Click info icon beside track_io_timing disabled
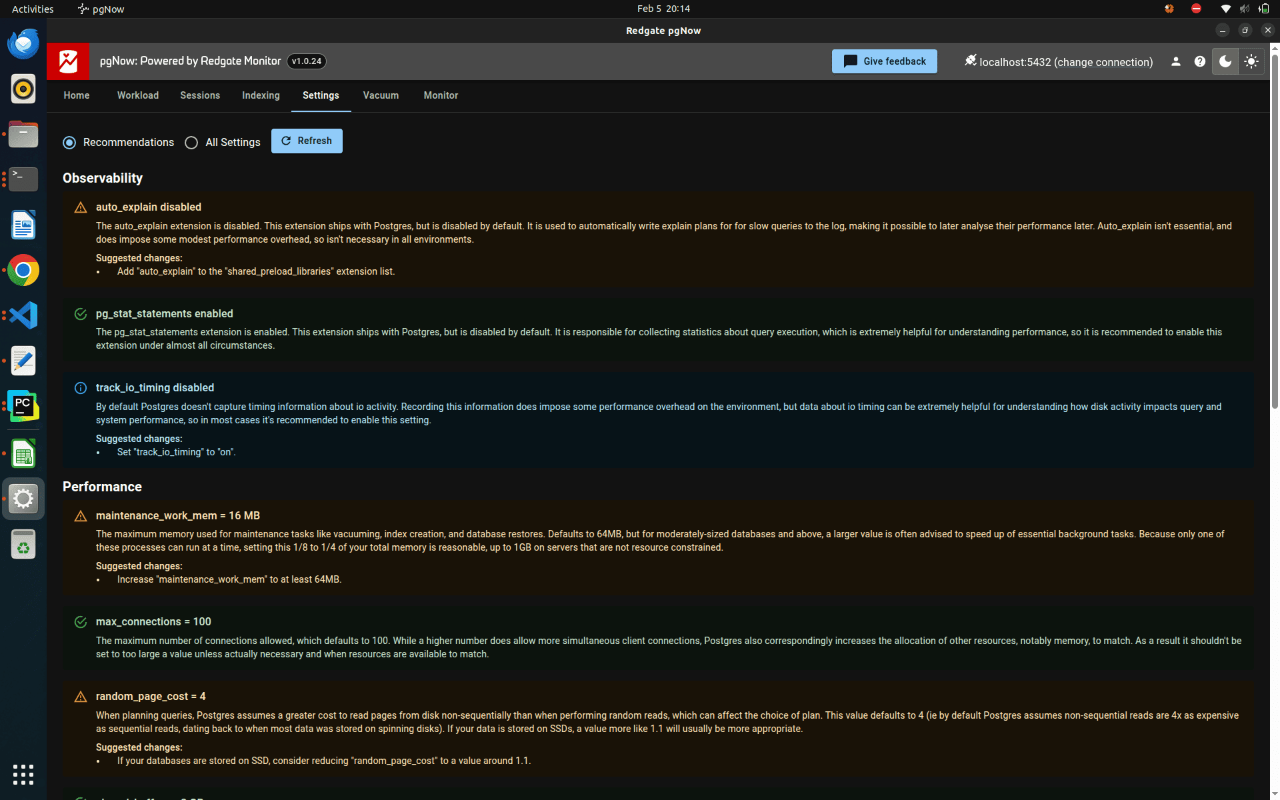 tap(81, 388)
